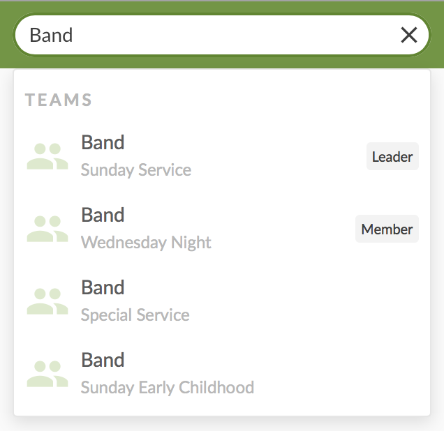Open the Band title above Wednesday Night

pyautogui.click(x=103, y=215)
